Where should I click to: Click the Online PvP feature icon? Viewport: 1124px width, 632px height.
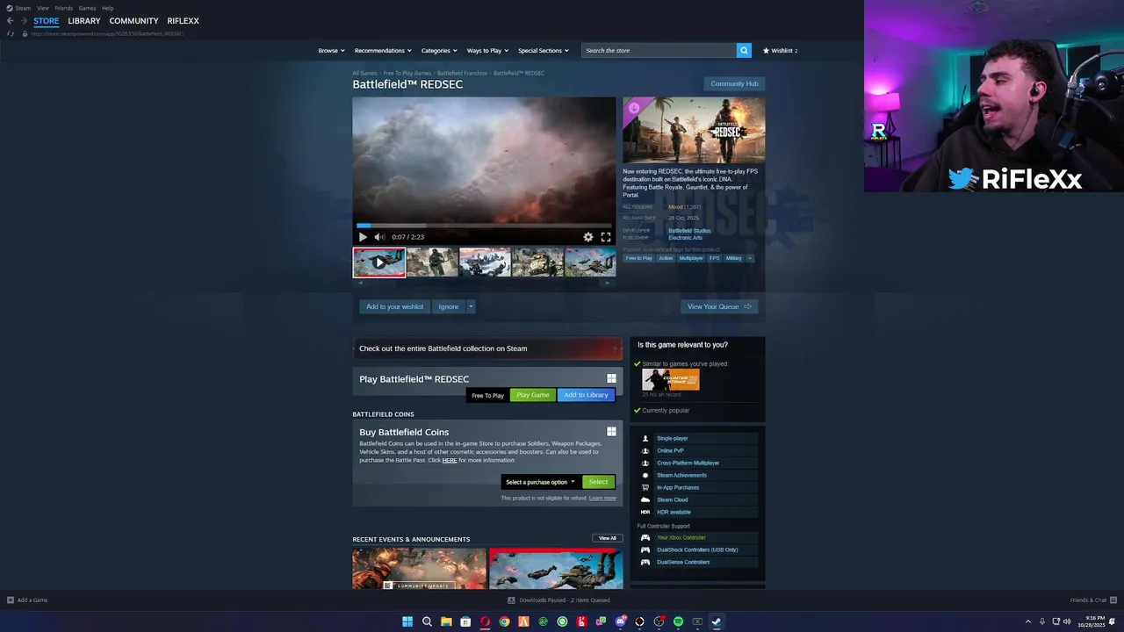pyautogui.click(x=645, y=450)
